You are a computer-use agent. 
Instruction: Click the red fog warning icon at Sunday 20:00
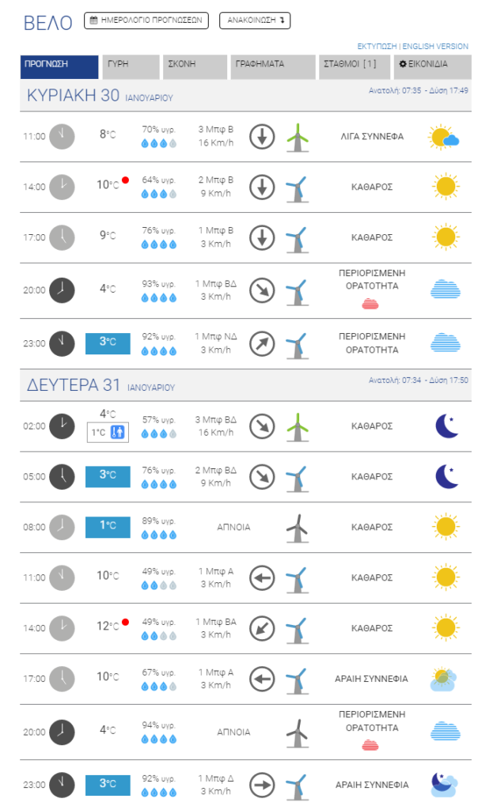point(370,304)
